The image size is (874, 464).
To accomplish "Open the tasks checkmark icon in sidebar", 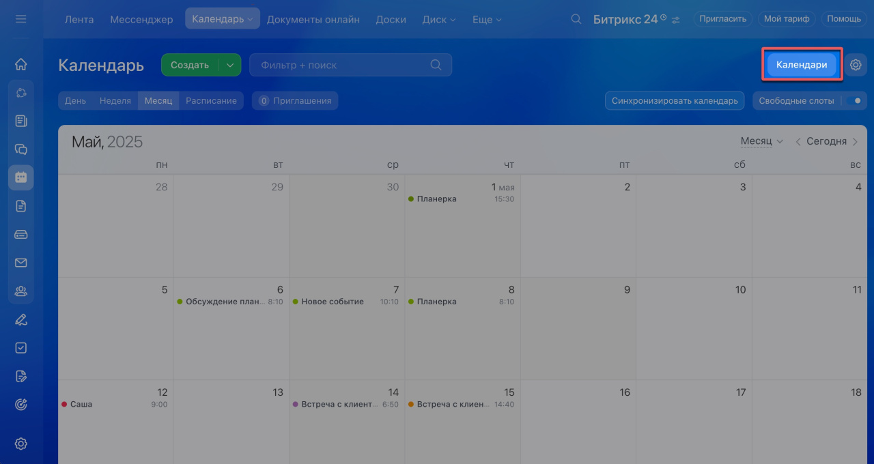I will [20, 347].
